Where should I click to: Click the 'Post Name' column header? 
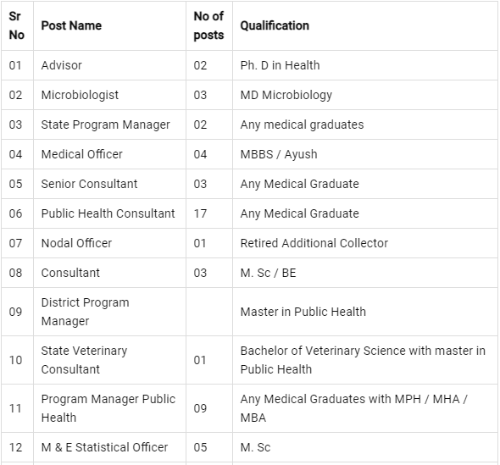pyautogui.click(x=71, y=25)
